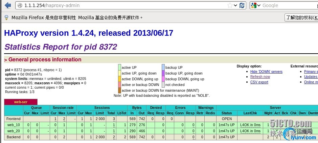The height and width of the screenshot is (143, 318).
Task: Click the Backend row label
Action: [x=14, y=137]
